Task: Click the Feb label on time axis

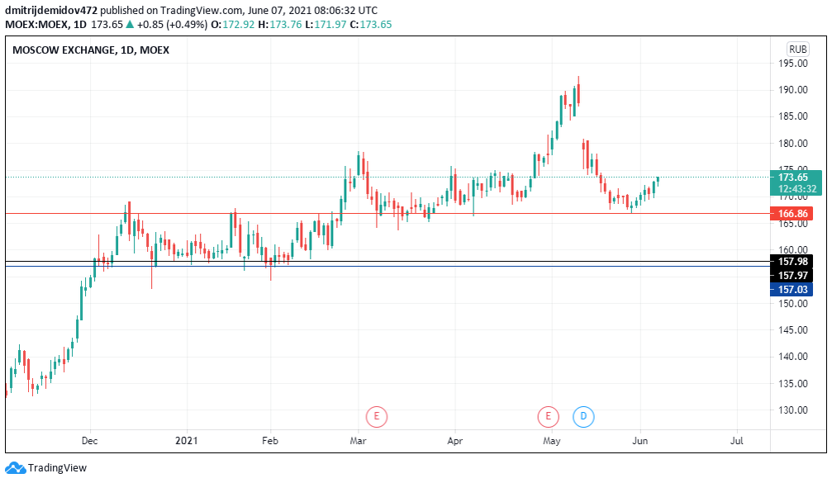Action: [269, 441]
